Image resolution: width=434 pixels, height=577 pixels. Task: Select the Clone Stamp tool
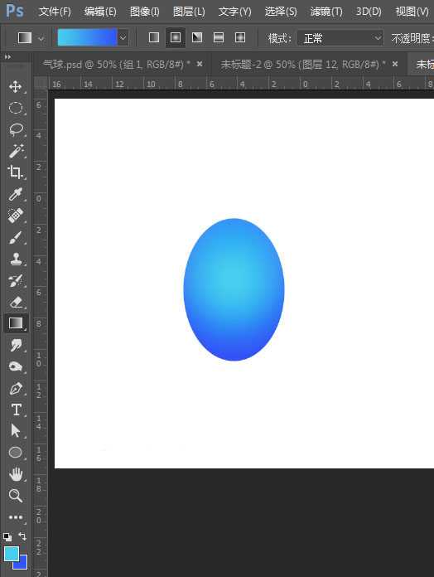16,259
